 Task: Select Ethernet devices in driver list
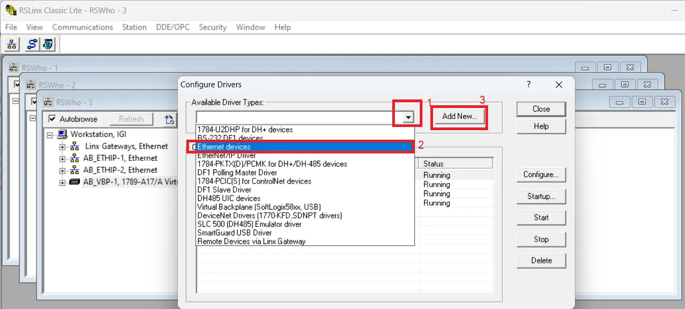tap(305, 147)
